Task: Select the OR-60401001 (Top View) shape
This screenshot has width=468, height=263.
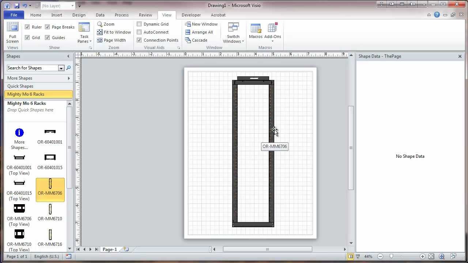Action: (x=19, y=164)
